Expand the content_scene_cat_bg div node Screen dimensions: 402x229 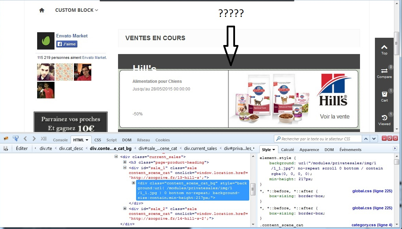[133, 183]
